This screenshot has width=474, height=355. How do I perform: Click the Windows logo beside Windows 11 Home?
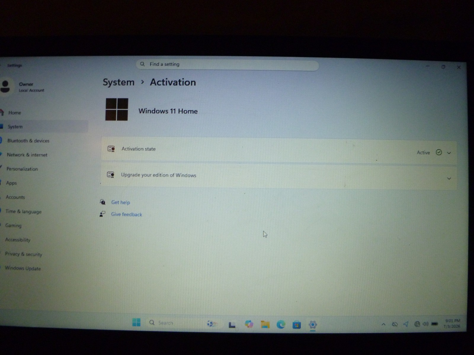117,109
